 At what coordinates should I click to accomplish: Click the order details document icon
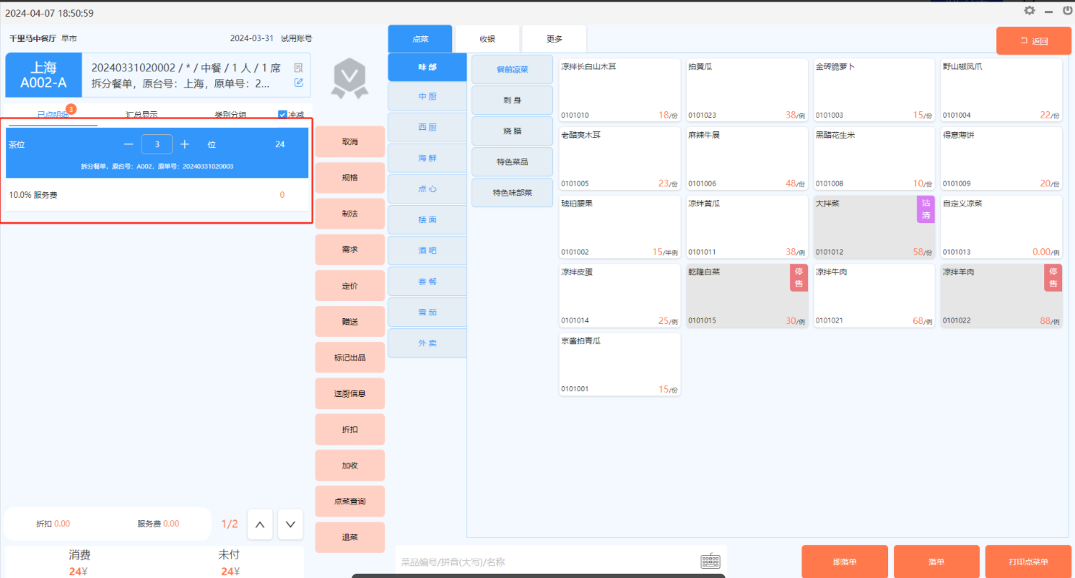[299, 67]
